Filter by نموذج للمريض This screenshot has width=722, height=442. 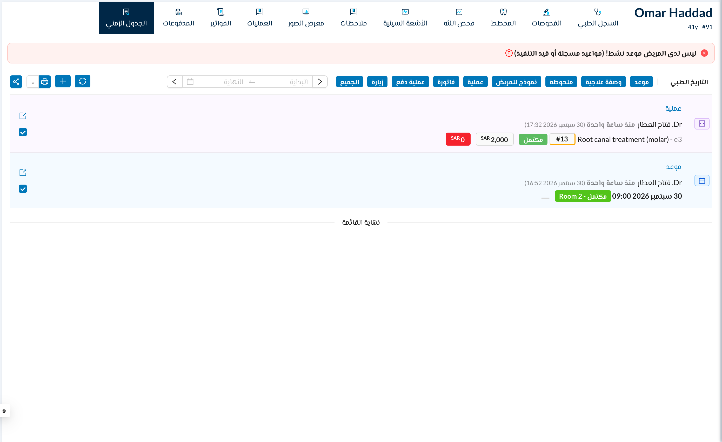coord(516,82)
